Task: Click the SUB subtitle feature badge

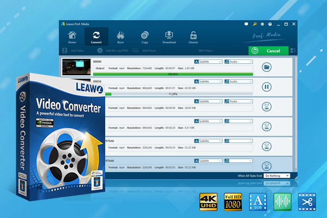Action: coord(258,202)
